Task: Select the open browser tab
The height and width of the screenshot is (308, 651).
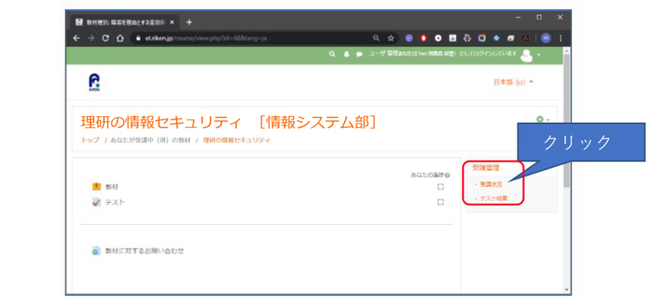Action: click(125, 22)
